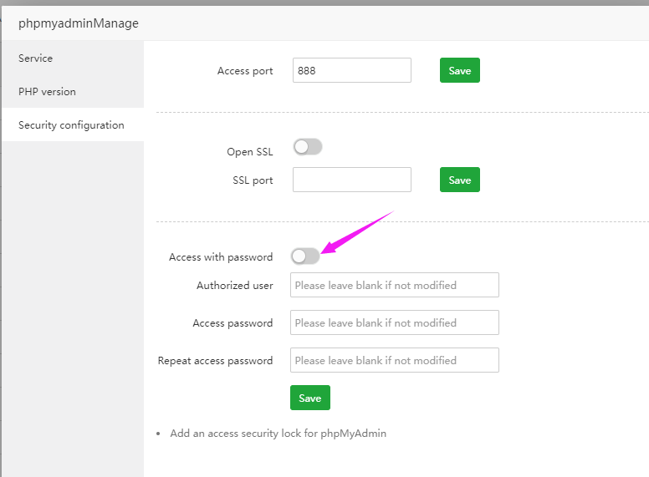The height and width of the screenshot is (477, 649).
Task: Click the 'Access port' label
Action: click(245, 71)
